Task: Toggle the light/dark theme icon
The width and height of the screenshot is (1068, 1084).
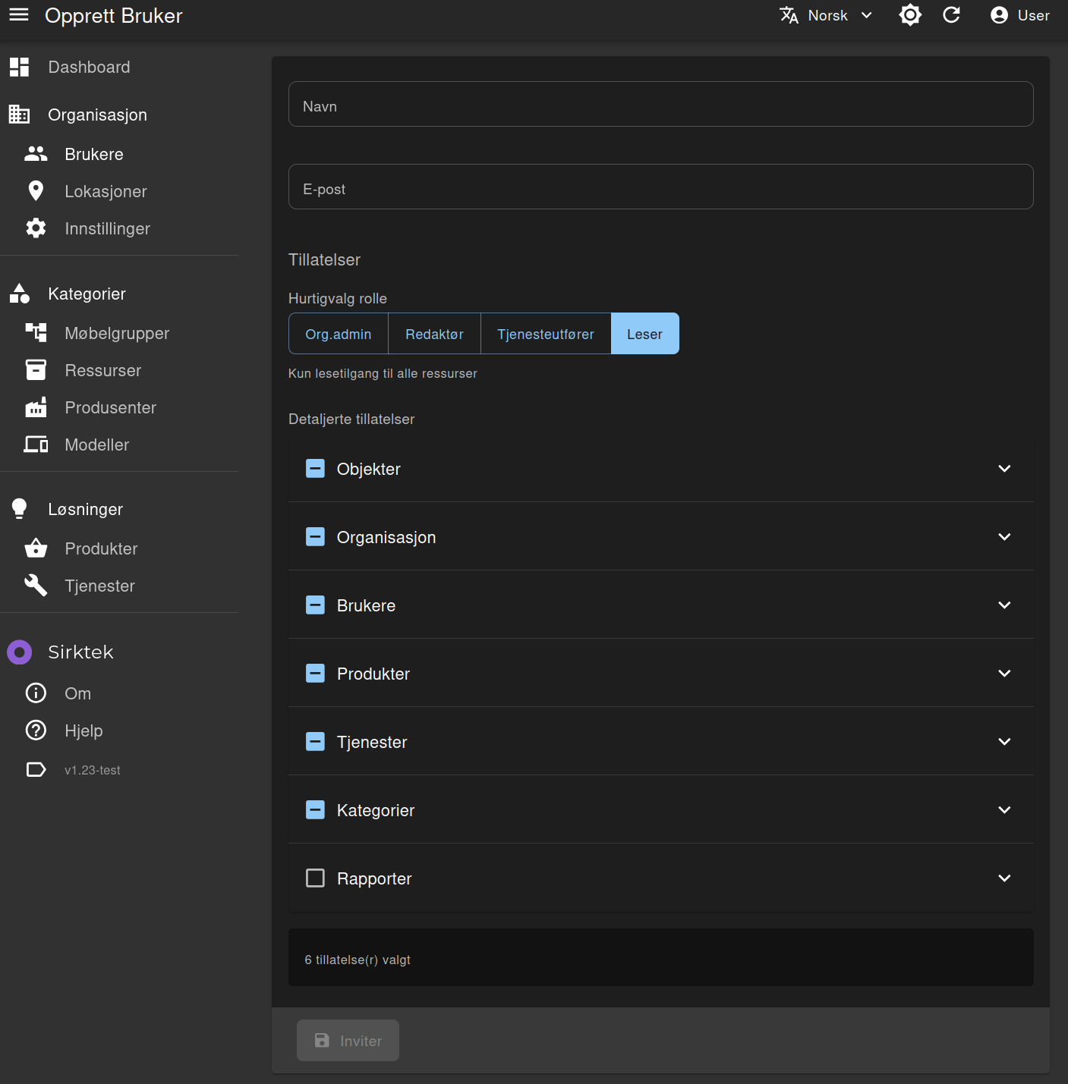Action: [x=909, y=15]
